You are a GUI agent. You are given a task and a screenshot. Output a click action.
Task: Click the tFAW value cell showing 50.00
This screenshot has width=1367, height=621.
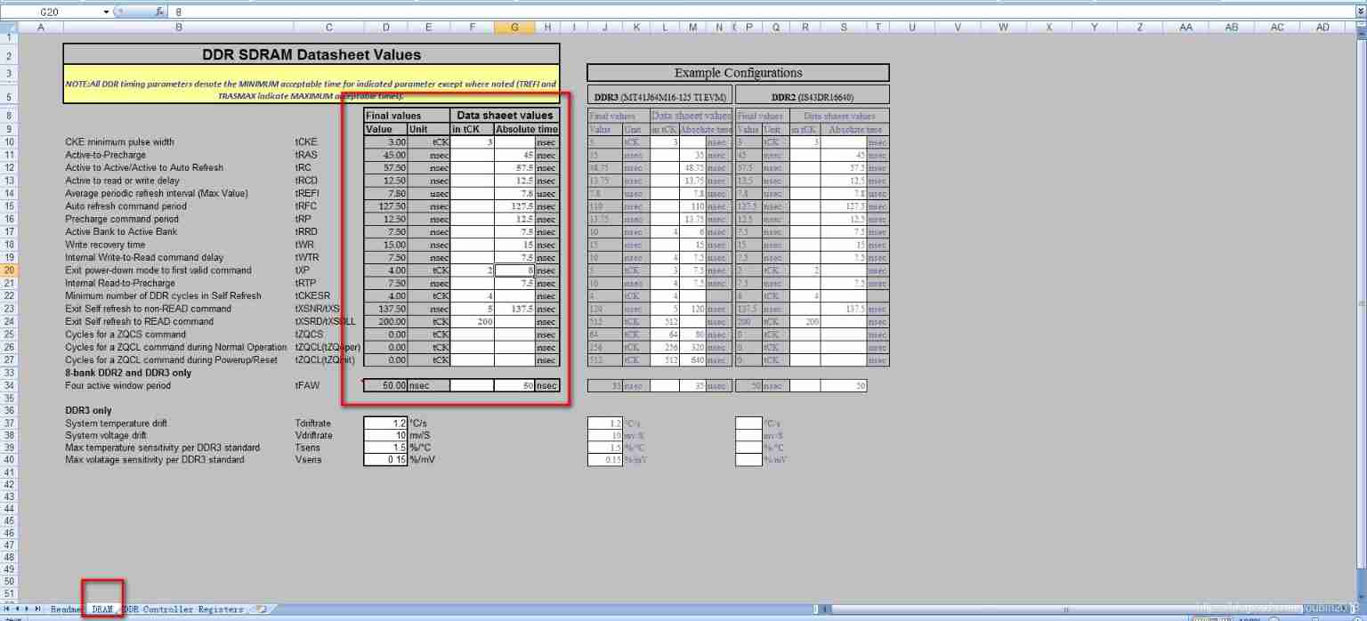385,386
